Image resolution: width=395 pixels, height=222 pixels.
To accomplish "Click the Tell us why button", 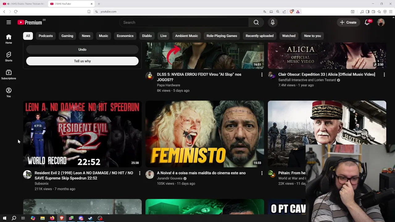I will (x=82, y=61).
